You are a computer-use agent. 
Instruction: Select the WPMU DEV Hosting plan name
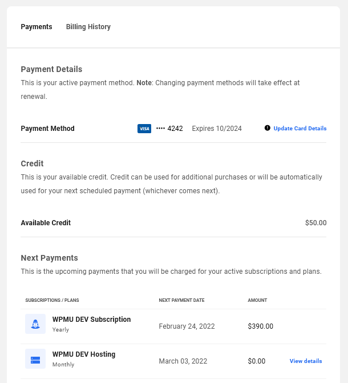84,354
